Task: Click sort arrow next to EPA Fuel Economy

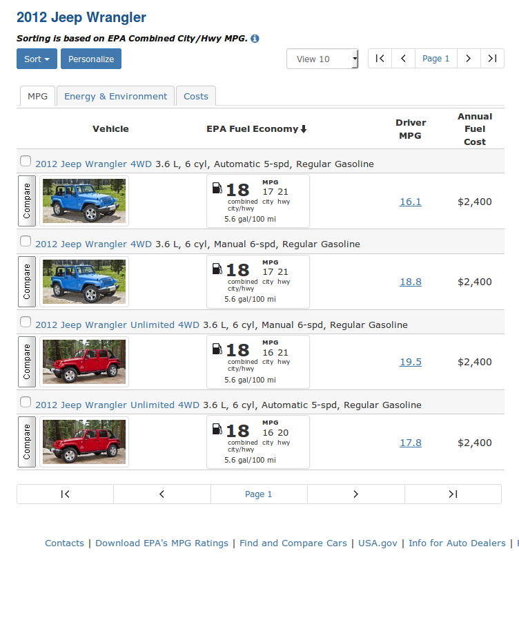Action: pos(304,129)
